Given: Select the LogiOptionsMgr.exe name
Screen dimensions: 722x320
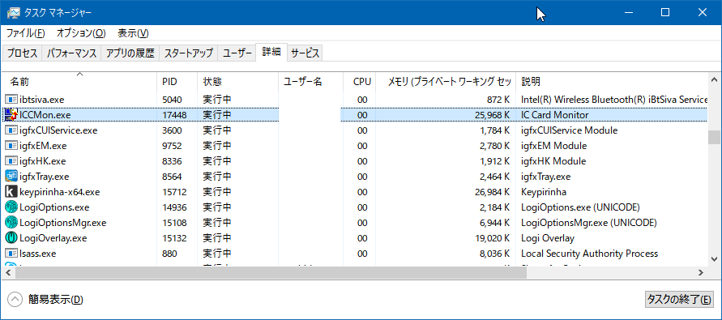Looking at the screenshot, I should pyautogui.click(x=62, y=223).
